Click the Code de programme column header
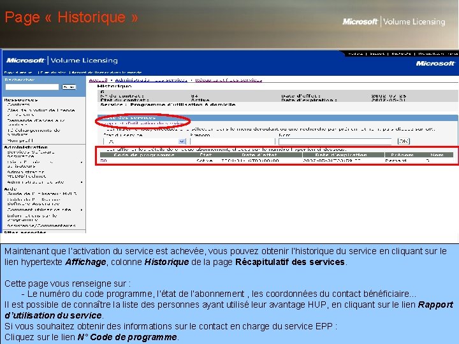The height and width of the screenshot is (344, 459). tap(144, 155)
